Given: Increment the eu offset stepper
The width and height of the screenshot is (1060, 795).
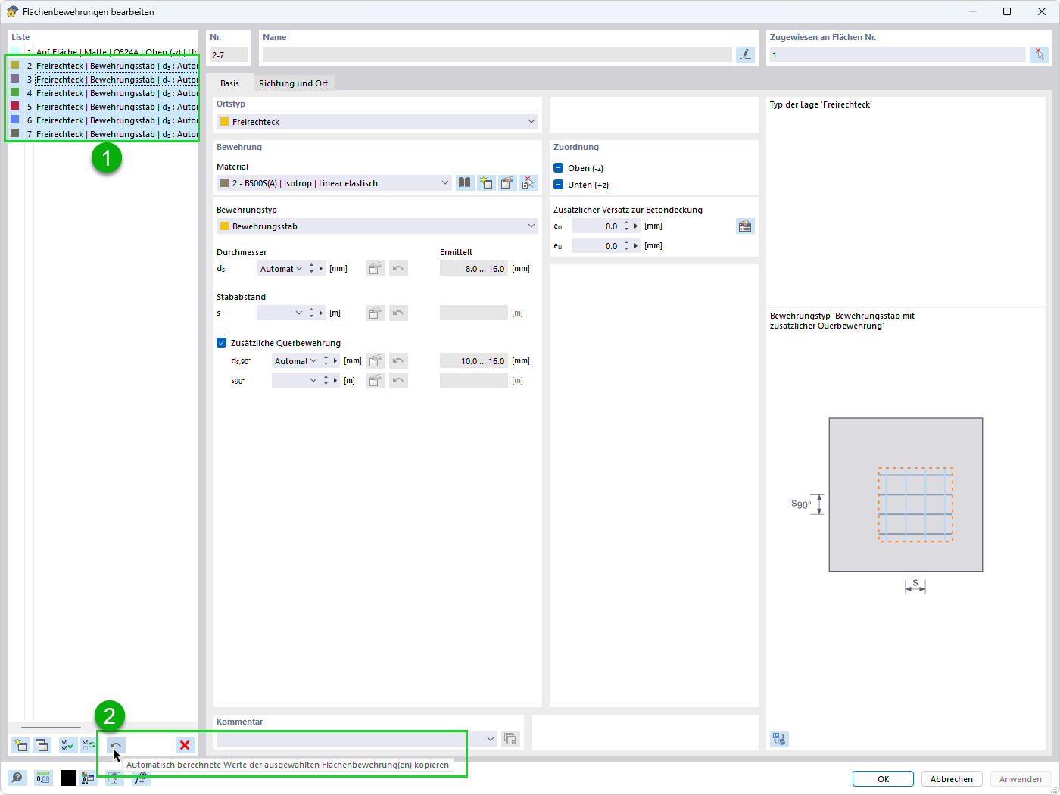Looking at the screenshot, I should (626, 242).
